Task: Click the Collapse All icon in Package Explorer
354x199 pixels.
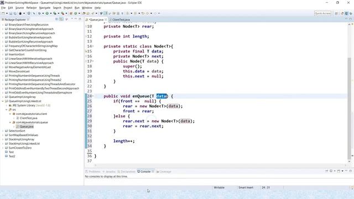Action: pos(56,19)
